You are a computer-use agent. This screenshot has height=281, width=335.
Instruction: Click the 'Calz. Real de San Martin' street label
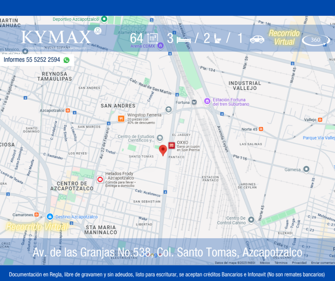150,86
